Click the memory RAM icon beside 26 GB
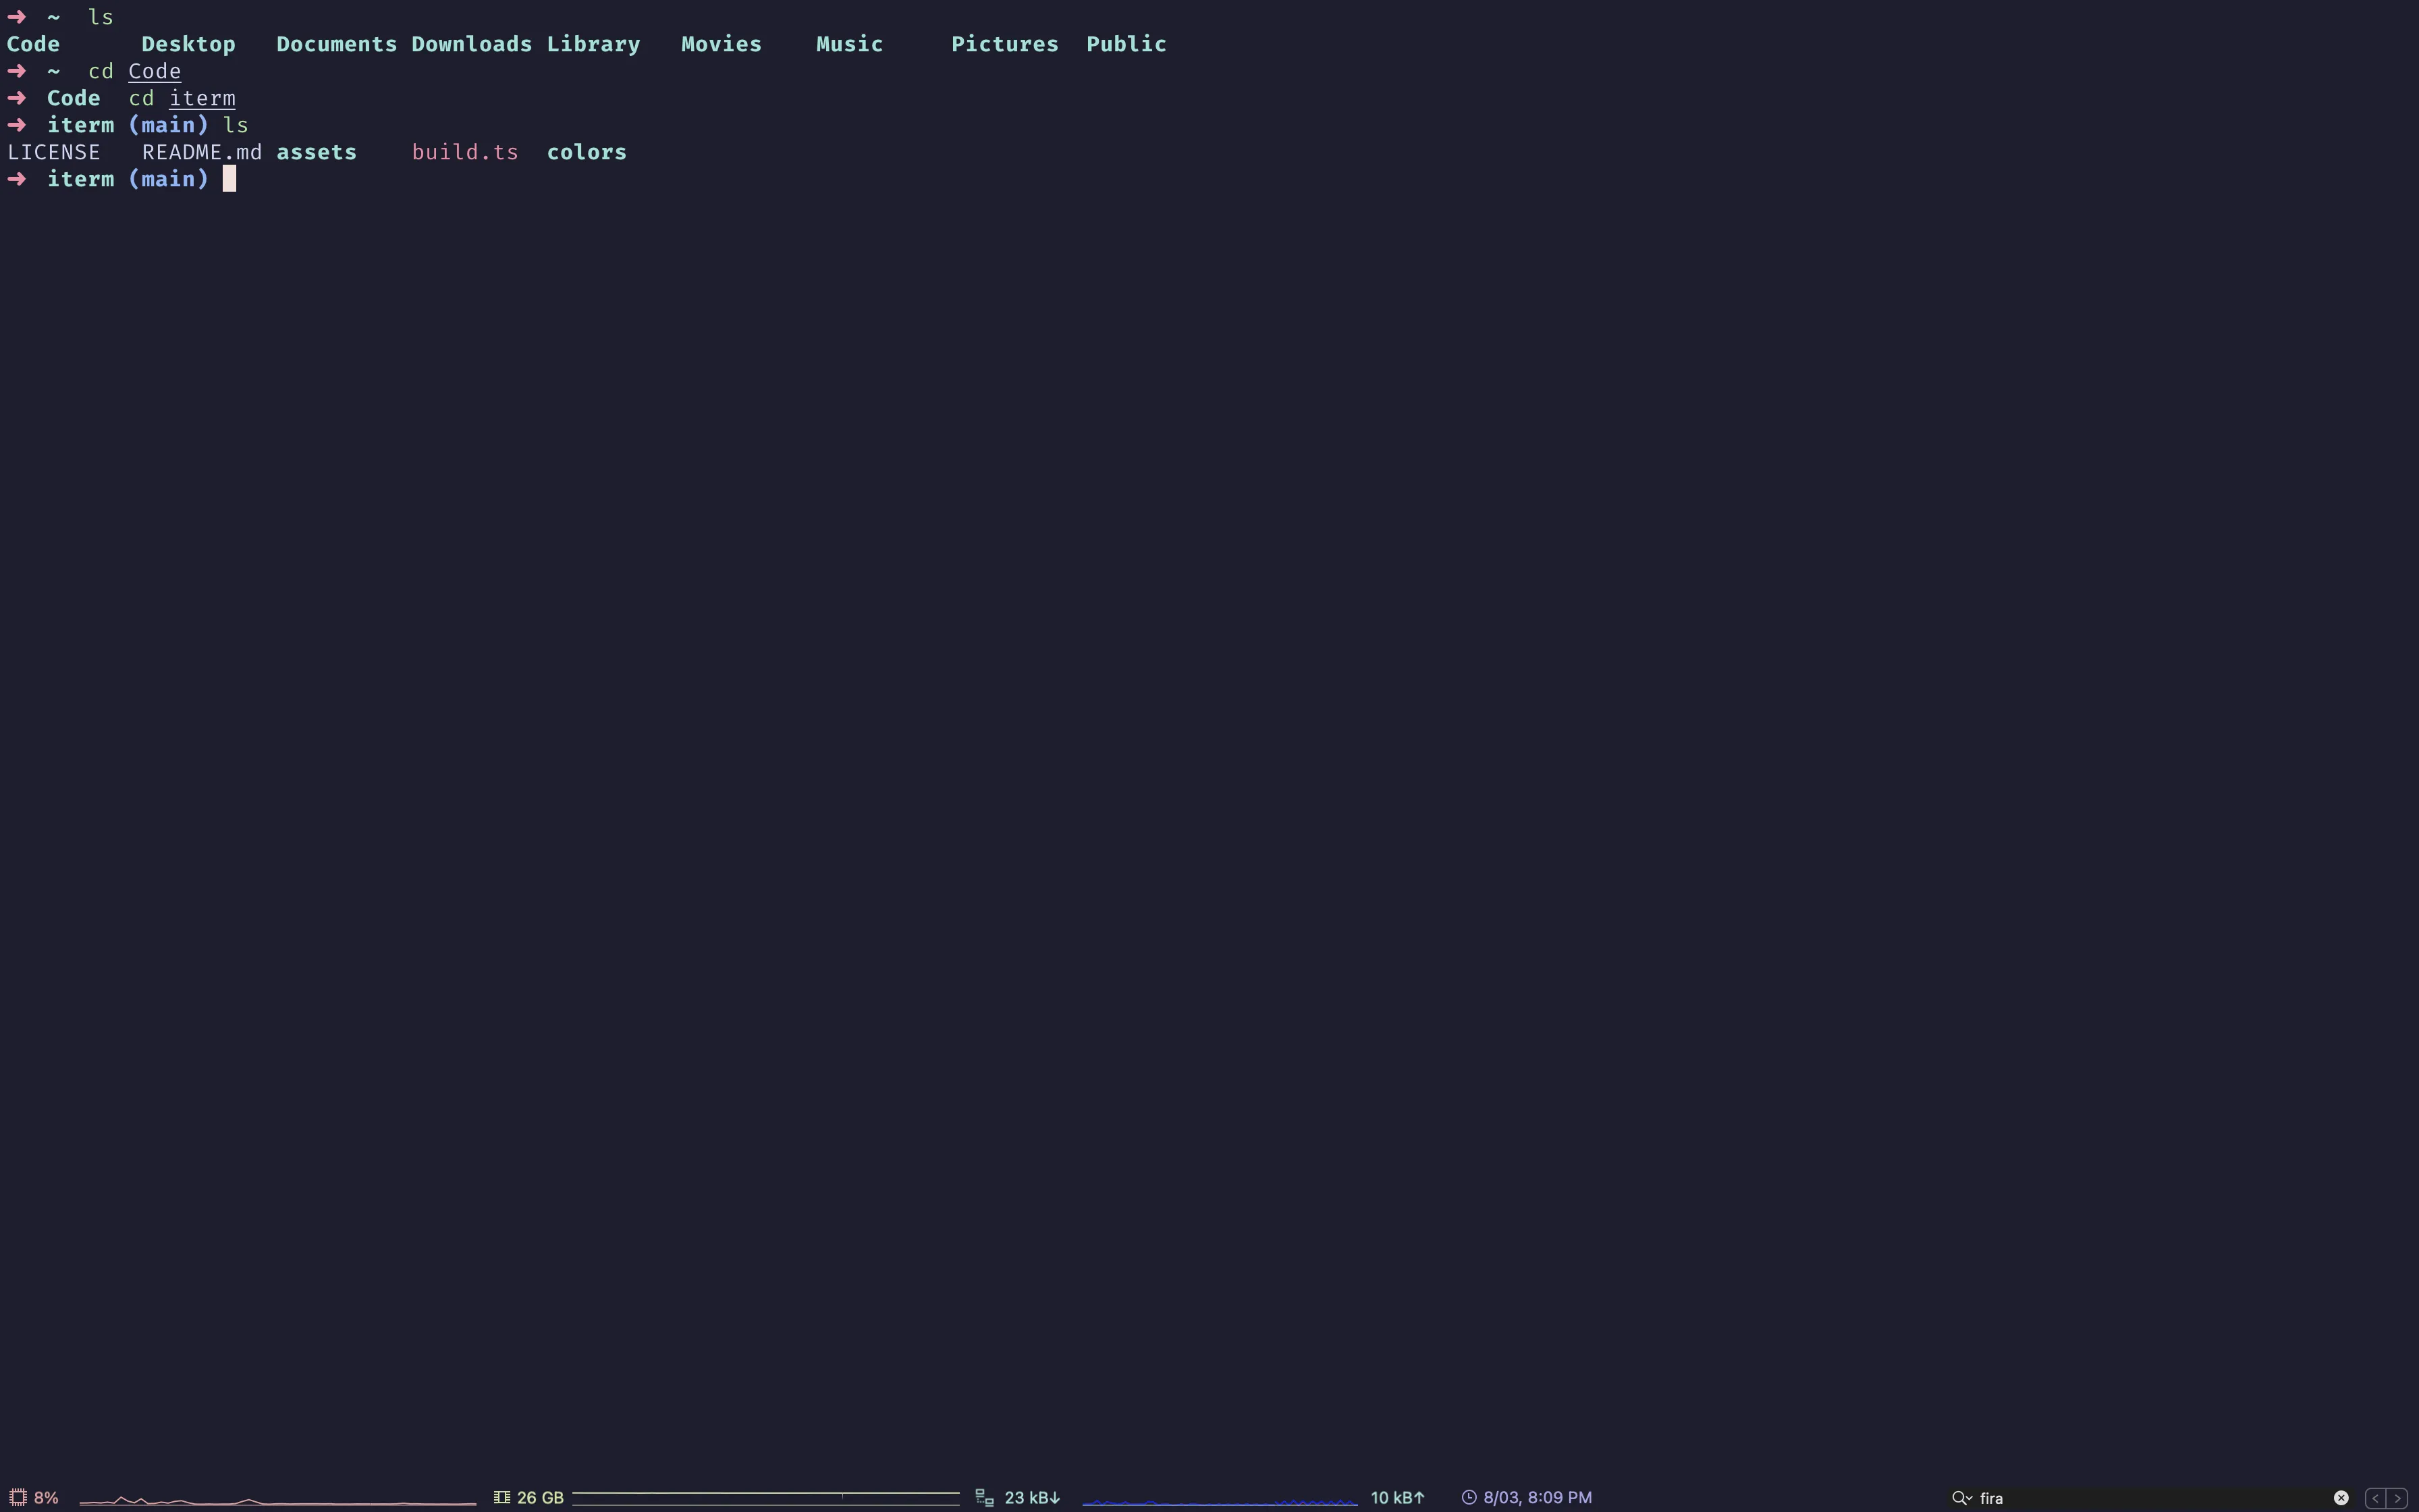Screen dimensions: 2419x1512 (501, 1497)
